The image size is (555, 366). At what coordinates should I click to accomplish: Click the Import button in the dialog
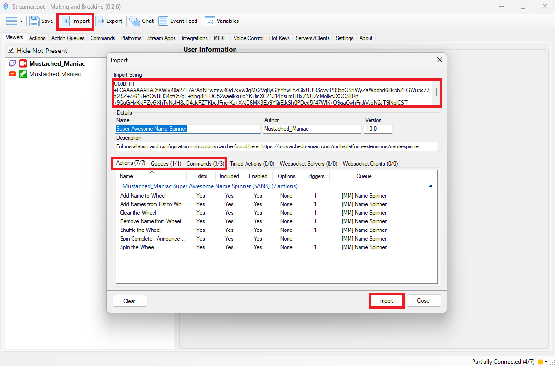[x=386, y=301]
